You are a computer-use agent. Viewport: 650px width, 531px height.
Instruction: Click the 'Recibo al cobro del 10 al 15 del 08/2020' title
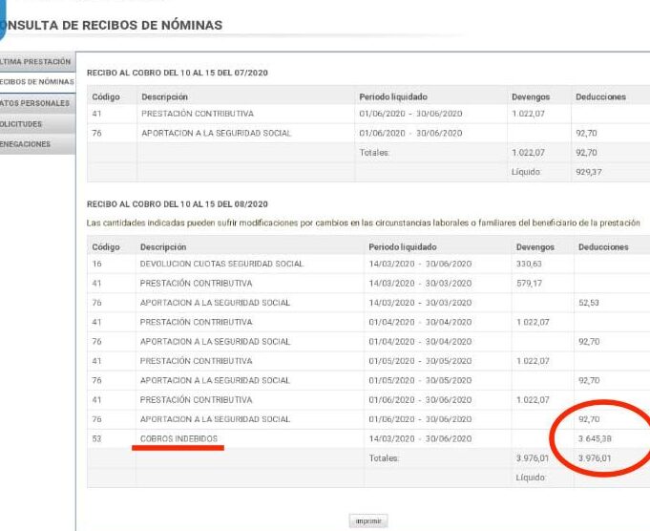click(178, 203)
